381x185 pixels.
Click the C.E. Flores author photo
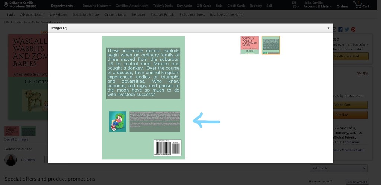click(10, 160)
